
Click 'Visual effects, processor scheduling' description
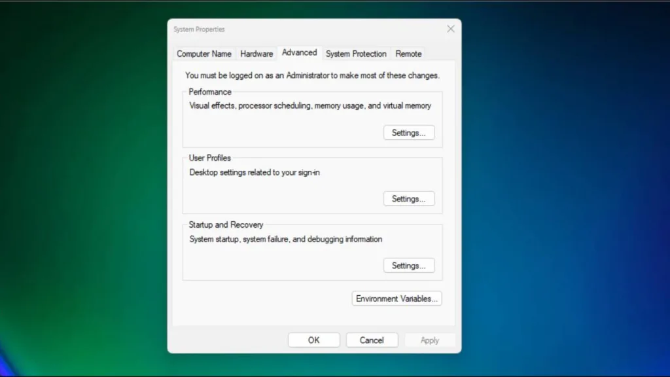pyautogui.click(x=309, y=105)
